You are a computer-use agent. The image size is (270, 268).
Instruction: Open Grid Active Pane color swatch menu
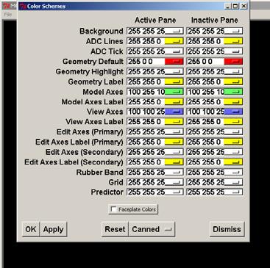[174, 182]
